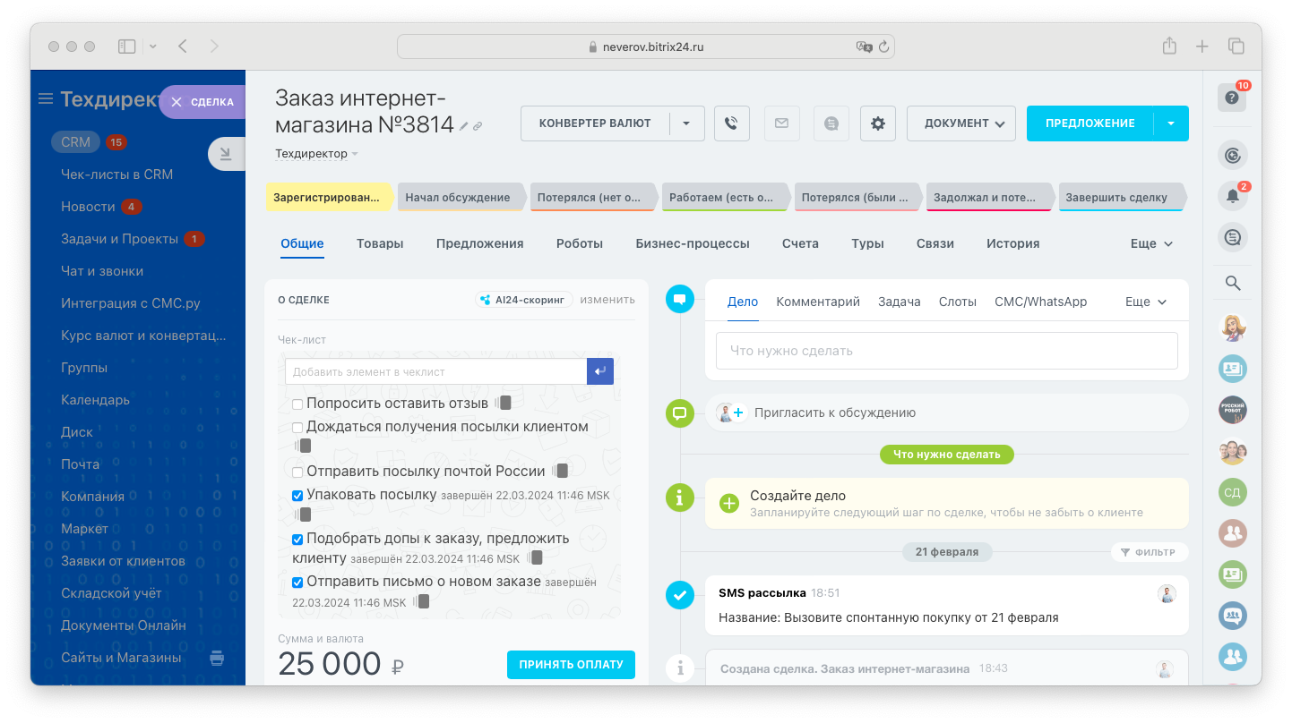Open the Документ dropdown
The height and width of the screenshot is (723, 1292).
point(961,123)
